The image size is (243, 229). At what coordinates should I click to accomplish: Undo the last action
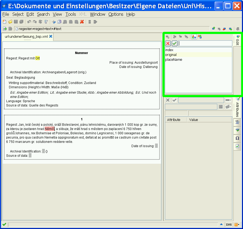click(29, 22)
